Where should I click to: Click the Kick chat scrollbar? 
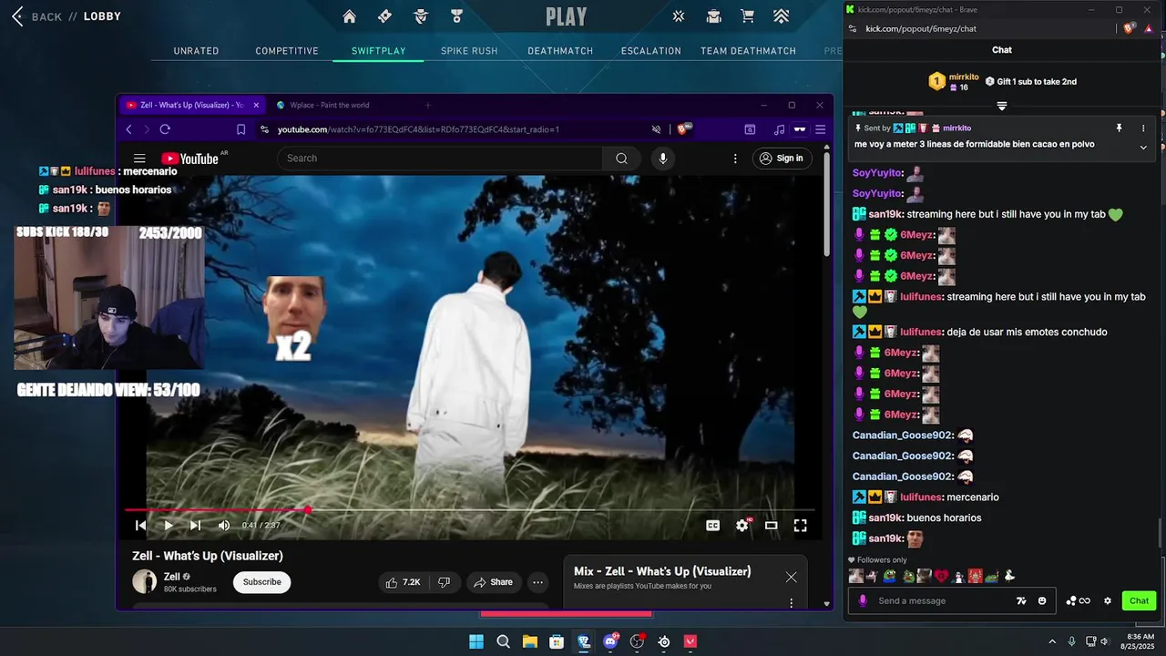1159,533
